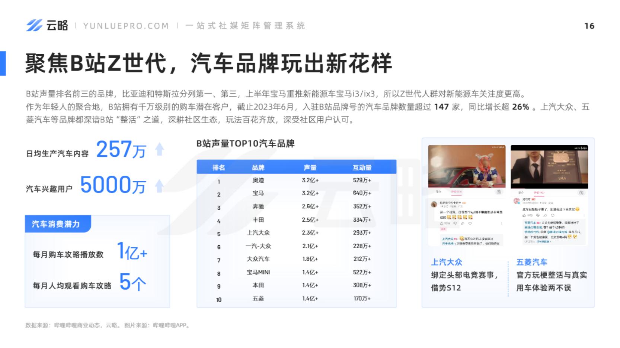This screenshot has height=348, width=620.
Task: Click the 522万+ interaction value
Action: click(x=362, y=272)
